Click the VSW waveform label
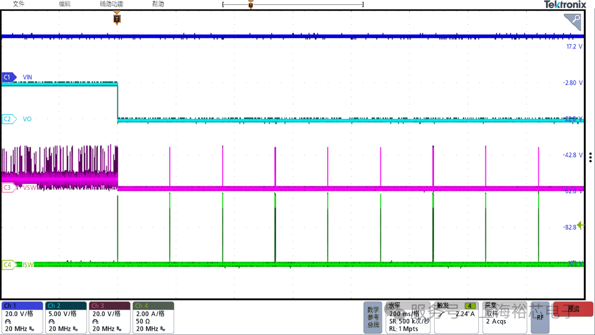This screenshot has width=595, height=335. [x=29, y=187]
